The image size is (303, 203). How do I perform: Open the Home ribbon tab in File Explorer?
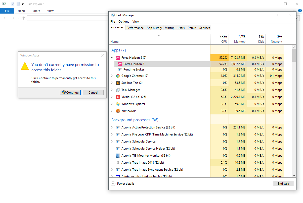pos(22,11)
